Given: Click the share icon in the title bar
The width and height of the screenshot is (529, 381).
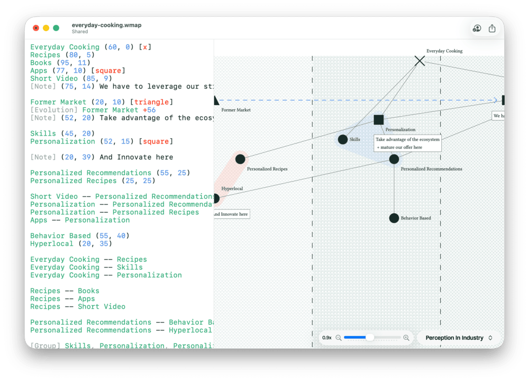Looking at the screenshot, I should 492,28.
